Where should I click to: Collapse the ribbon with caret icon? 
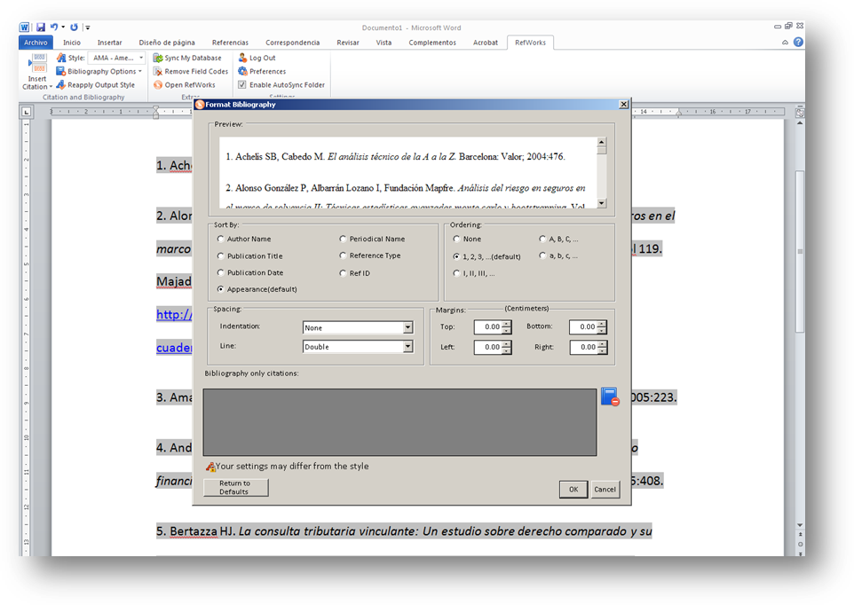pyautogui.click(x=785, y=42)
